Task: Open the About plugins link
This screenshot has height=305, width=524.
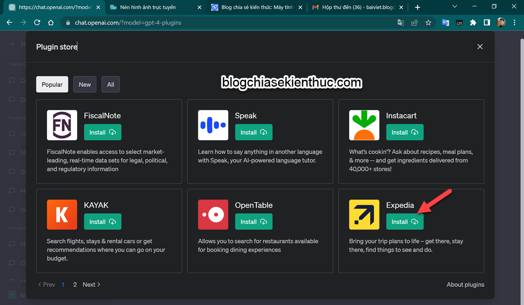Action: (465, 284)
